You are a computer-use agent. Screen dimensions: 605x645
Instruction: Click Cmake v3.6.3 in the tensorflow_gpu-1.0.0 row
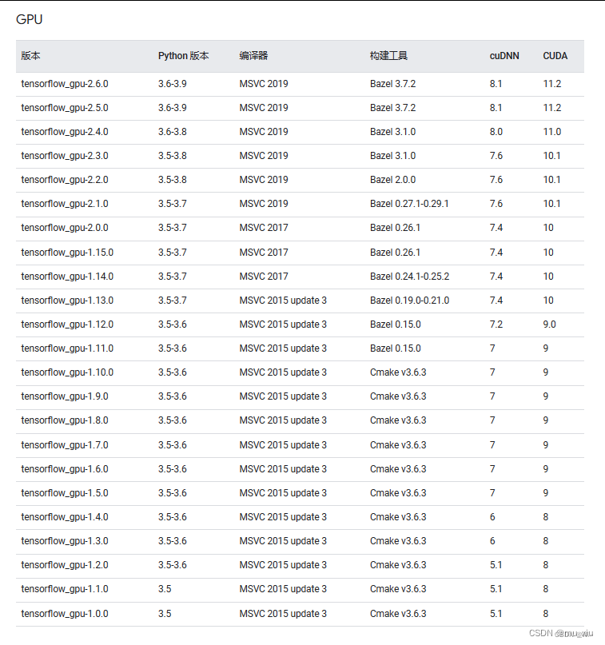[398, 614]
